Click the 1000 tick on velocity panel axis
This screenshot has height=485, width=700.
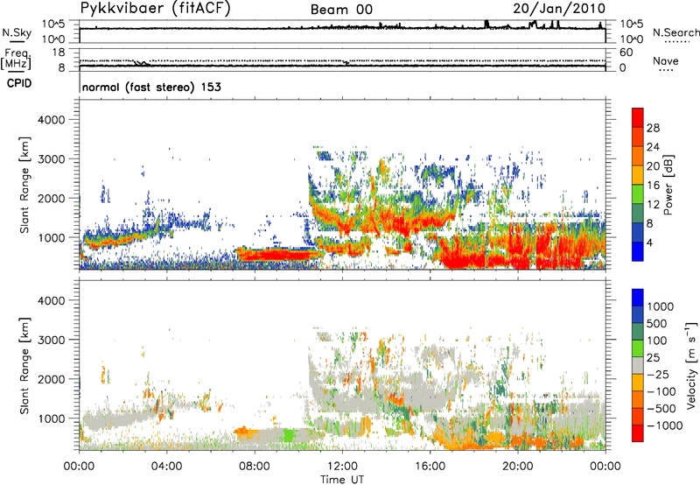point(52,418)
